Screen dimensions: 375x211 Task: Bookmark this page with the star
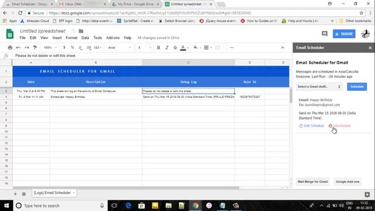[x=361, y=13]
